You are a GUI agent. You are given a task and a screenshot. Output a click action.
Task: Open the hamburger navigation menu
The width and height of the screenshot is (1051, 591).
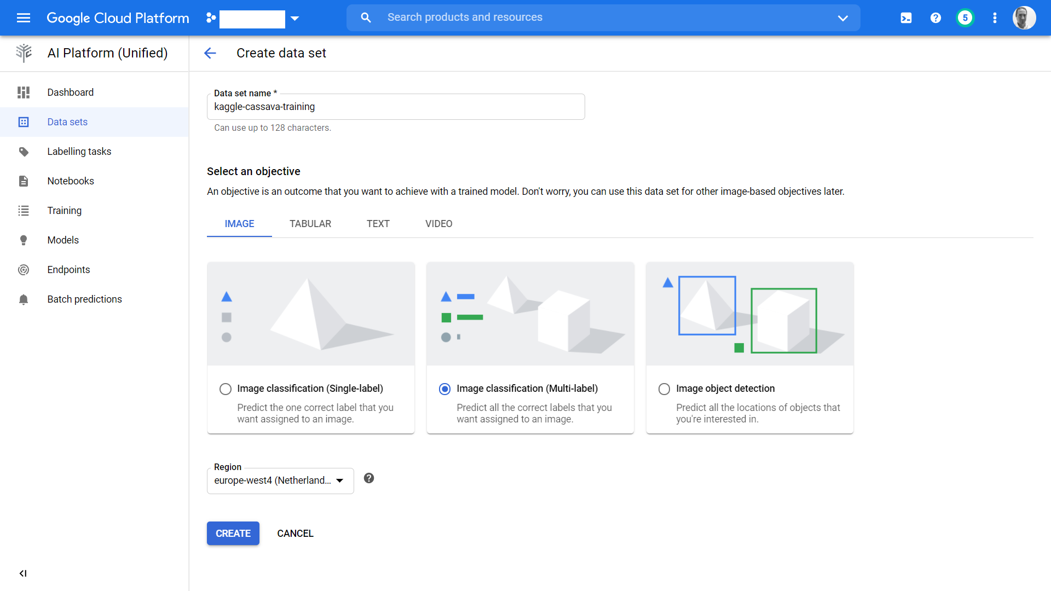pos(24,18)
